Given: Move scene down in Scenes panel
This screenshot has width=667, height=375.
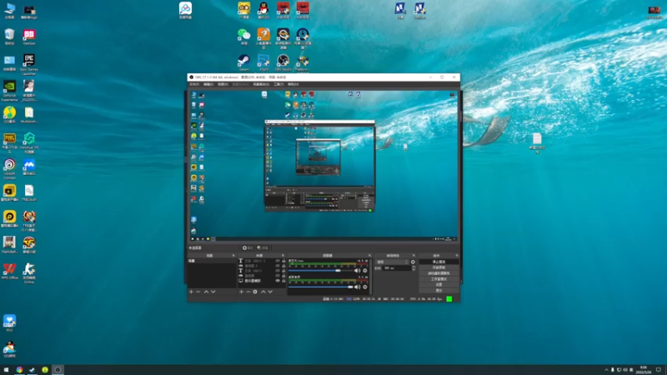Looking at the screenshot, I should [x=213, y=292].
